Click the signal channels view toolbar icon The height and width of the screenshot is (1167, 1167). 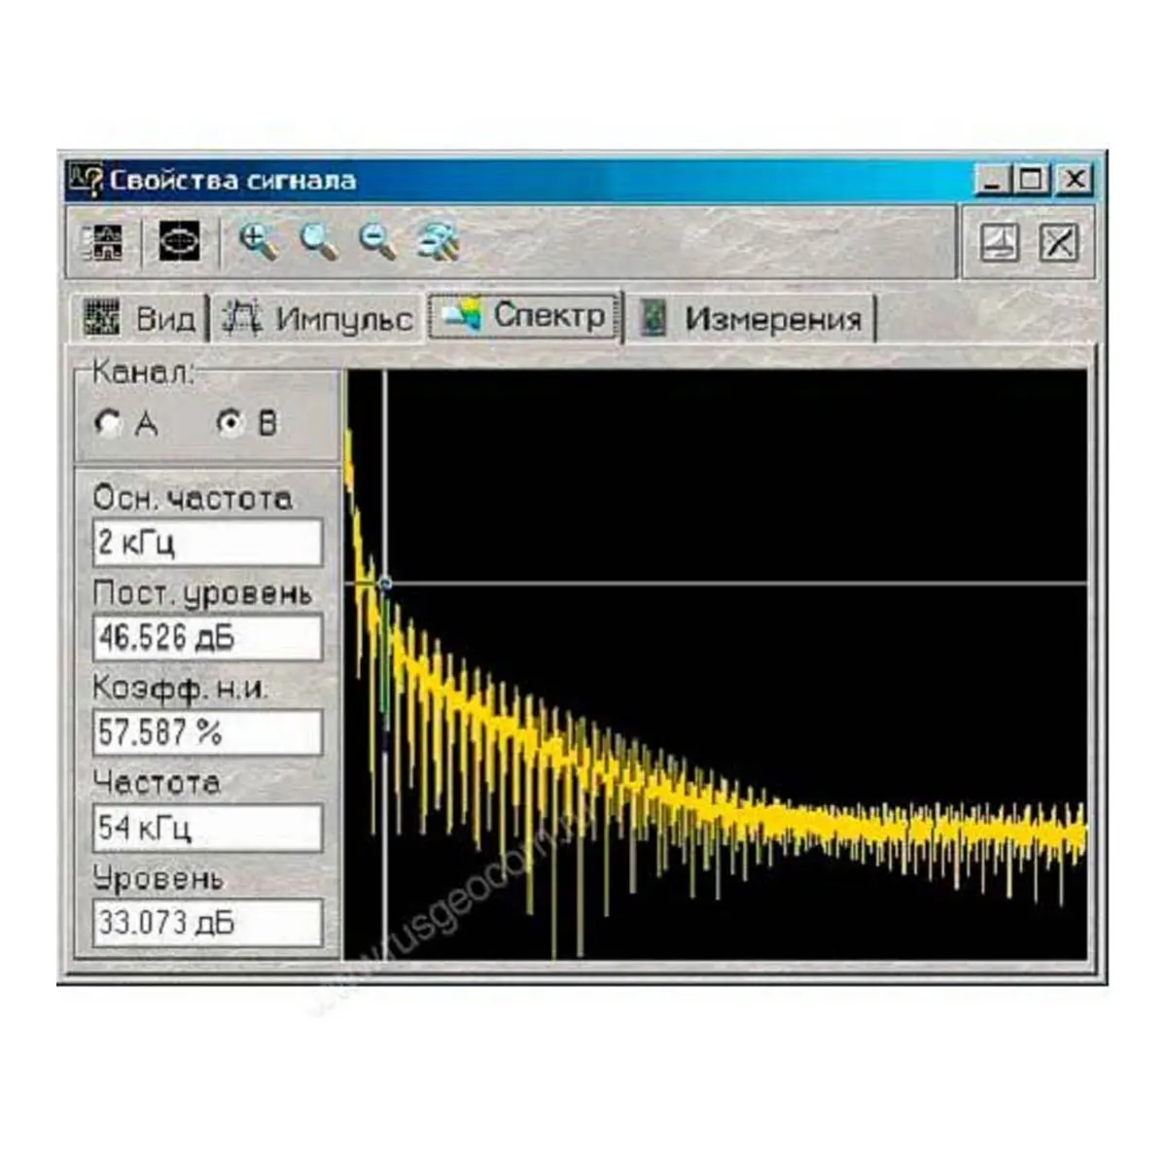coord(102,241)
